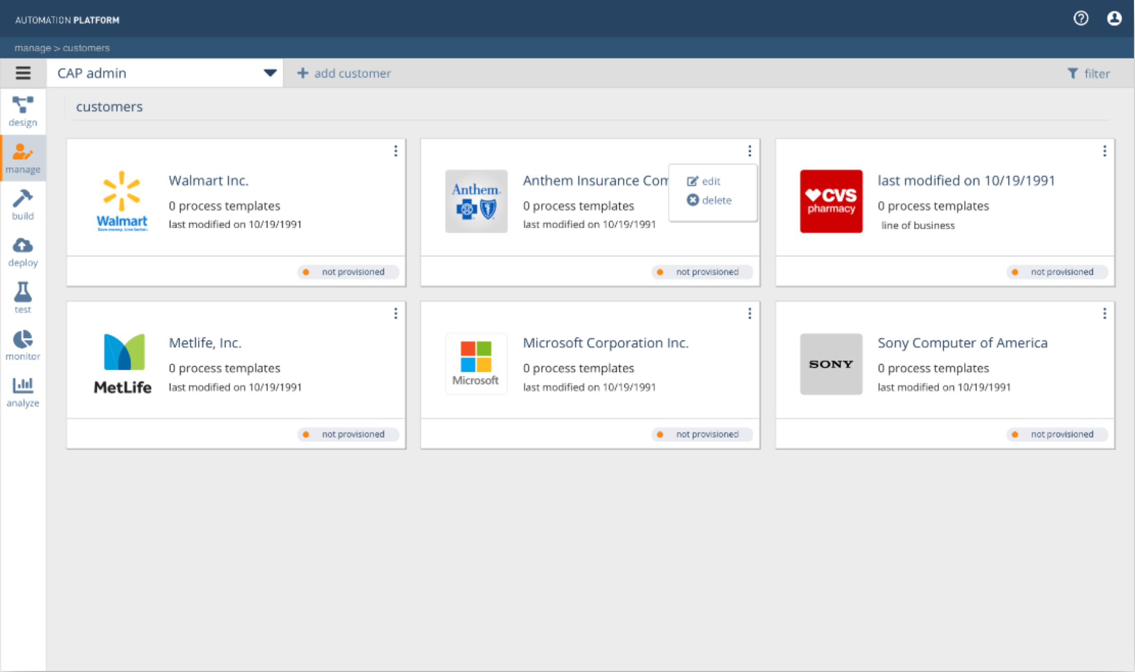Click the filter text button
Viewport: 1135px width, 672px height.
coord(1097,74)
